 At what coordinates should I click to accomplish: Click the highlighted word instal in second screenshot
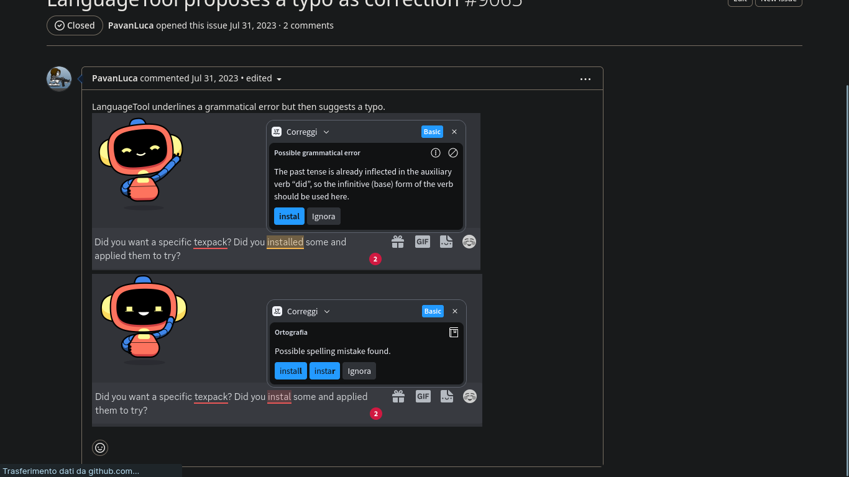(279, 396)
